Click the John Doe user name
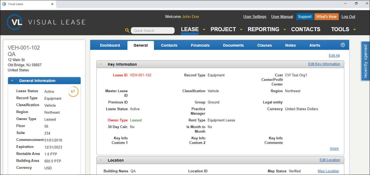 (x=191, y=17)
